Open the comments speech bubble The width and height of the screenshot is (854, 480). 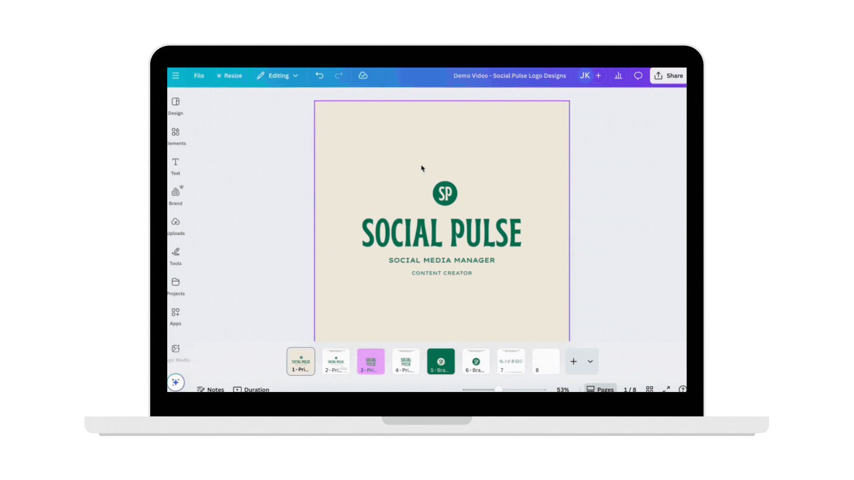pos(638,76)
